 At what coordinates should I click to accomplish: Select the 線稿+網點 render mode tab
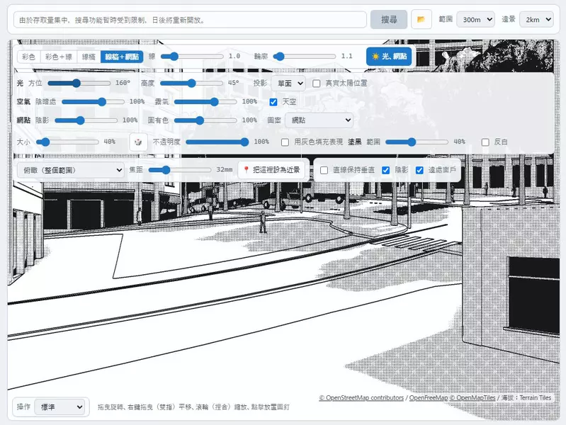(122, 57)
